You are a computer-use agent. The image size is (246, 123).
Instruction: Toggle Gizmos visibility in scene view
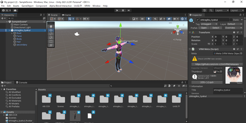tap(182, 19)
